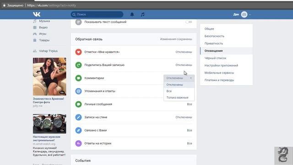Focus the Поиск search field
293x165 pixels.
pos(97,14)
